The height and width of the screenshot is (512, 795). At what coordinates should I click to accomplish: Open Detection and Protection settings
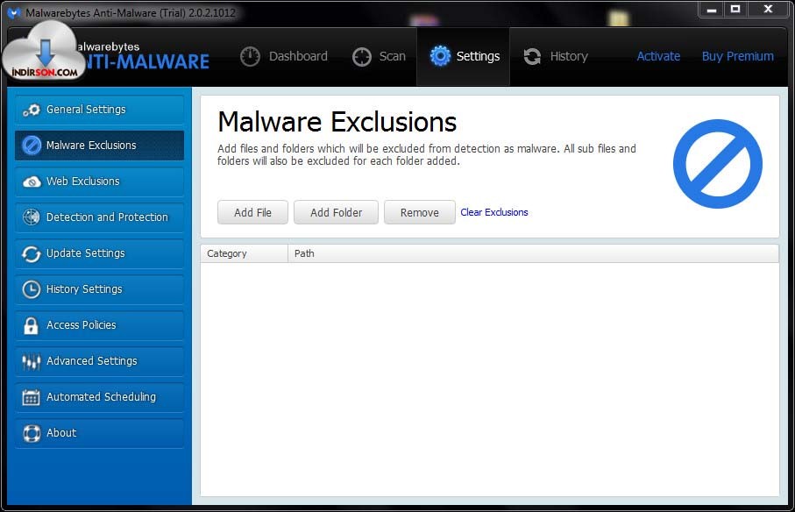99,217
